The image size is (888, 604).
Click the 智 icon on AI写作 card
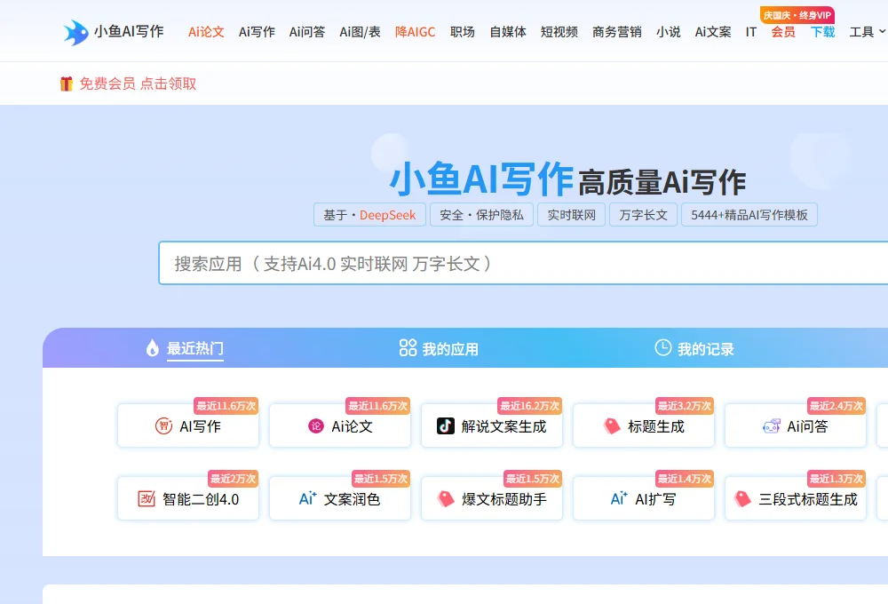pyautogui.click(x=163, y=426)
